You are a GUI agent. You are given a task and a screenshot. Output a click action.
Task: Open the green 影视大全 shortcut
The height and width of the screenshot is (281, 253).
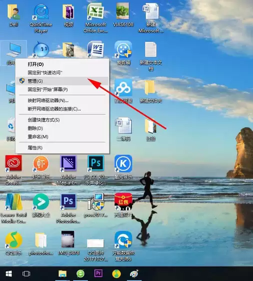click(x=41, y=202)
